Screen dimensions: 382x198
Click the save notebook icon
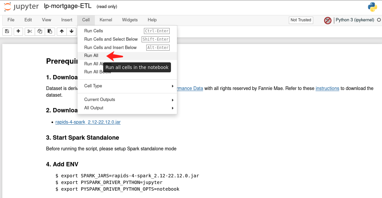7,31
